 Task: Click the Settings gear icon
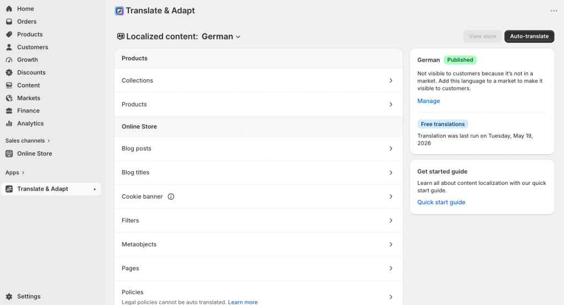[x=9, y=296]
